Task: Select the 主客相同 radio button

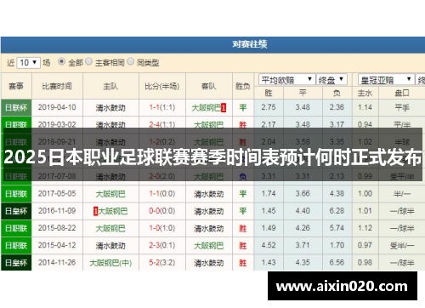Action: pos(88,61)
